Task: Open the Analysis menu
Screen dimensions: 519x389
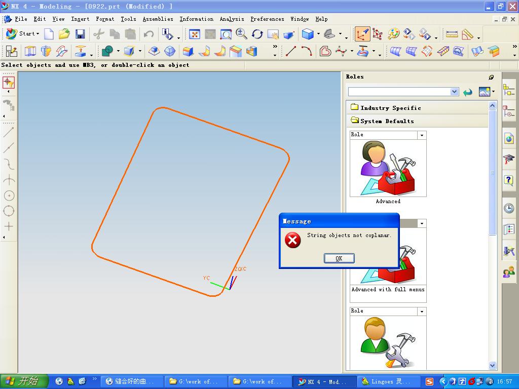Action: pos(232,19)
